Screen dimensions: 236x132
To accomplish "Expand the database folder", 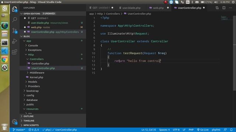I will tap(53, 100).
